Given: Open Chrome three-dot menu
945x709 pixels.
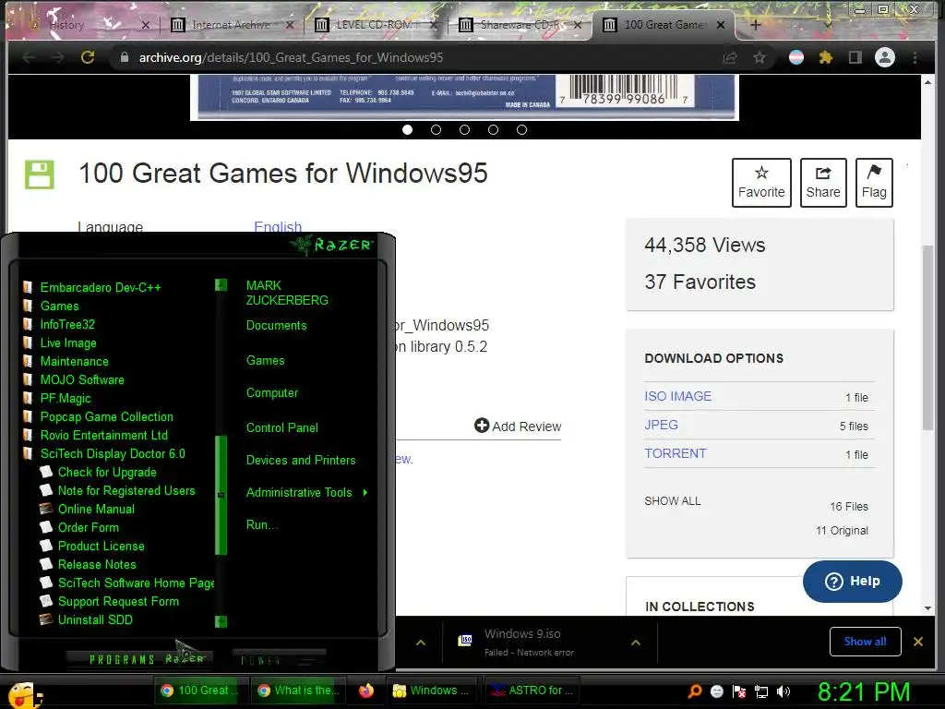Looking at the screenshot, I should tap(915, 57).
